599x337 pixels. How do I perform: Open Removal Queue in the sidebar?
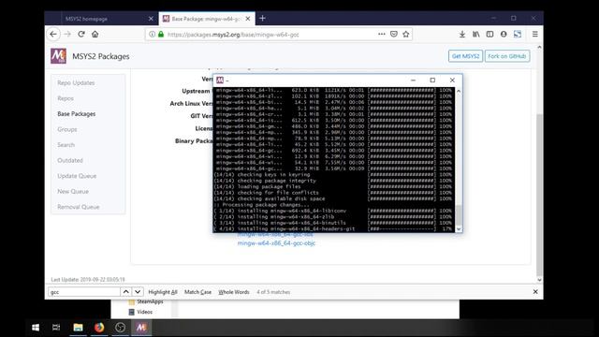tap(79, 207)
